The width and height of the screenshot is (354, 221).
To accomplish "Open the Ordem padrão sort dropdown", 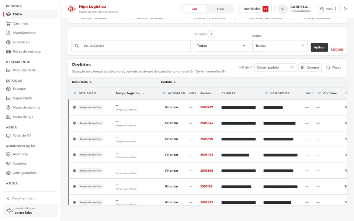I will click(x=275, y=67).
